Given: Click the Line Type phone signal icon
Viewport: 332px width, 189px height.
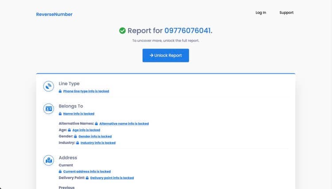Looking at the screenshot, I should (49, 86).
